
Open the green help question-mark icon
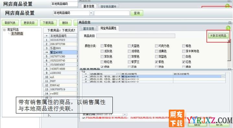[228, 28]
